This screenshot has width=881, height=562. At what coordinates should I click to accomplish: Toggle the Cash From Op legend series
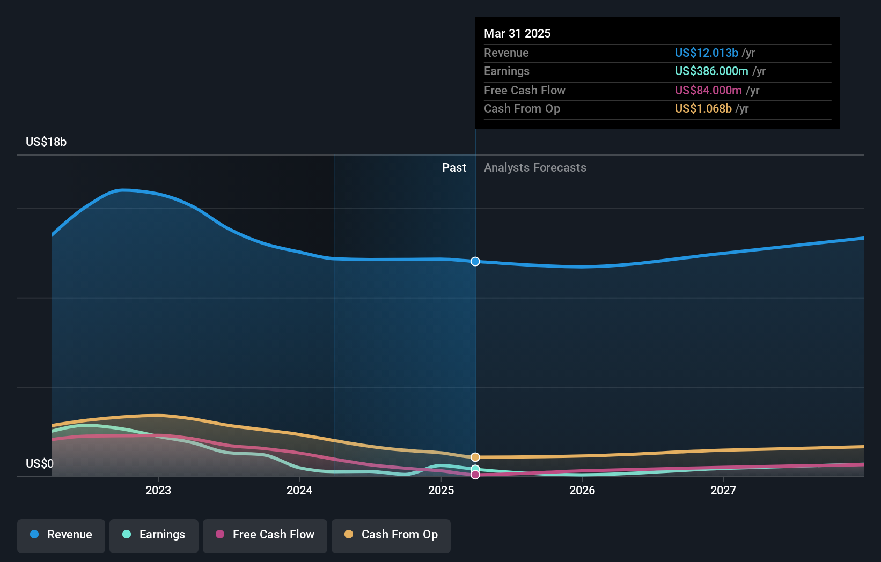pos(391,536)
